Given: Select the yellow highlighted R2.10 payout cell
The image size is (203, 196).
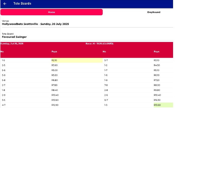Looking at the screenshot, I should click(77, 60).
